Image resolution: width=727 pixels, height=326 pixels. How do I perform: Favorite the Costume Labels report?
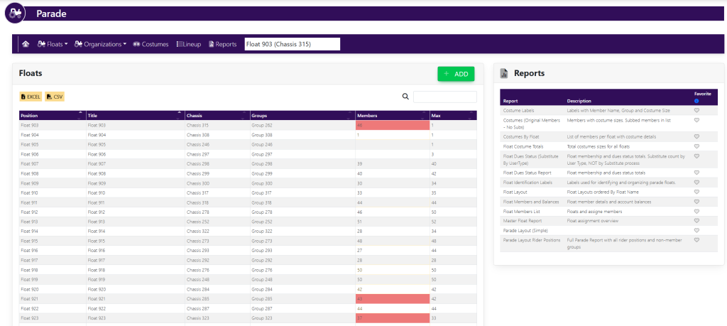coord(696,111)
